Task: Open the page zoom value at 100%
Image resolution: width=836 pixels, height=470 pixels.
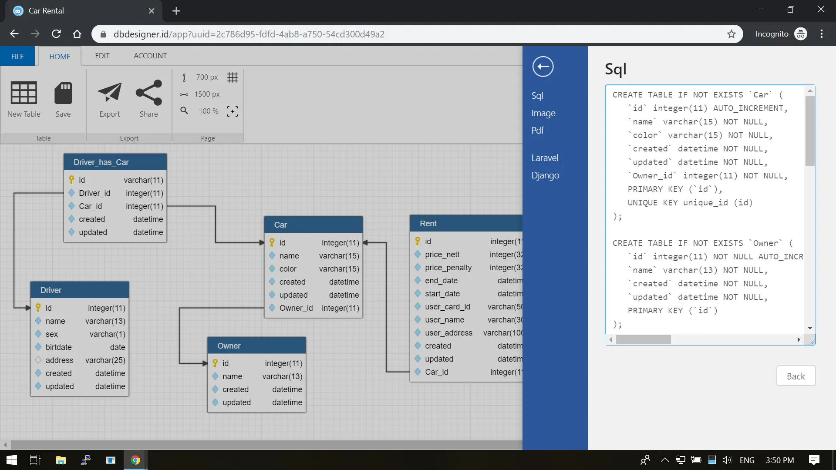Action: tap(208, 111)
